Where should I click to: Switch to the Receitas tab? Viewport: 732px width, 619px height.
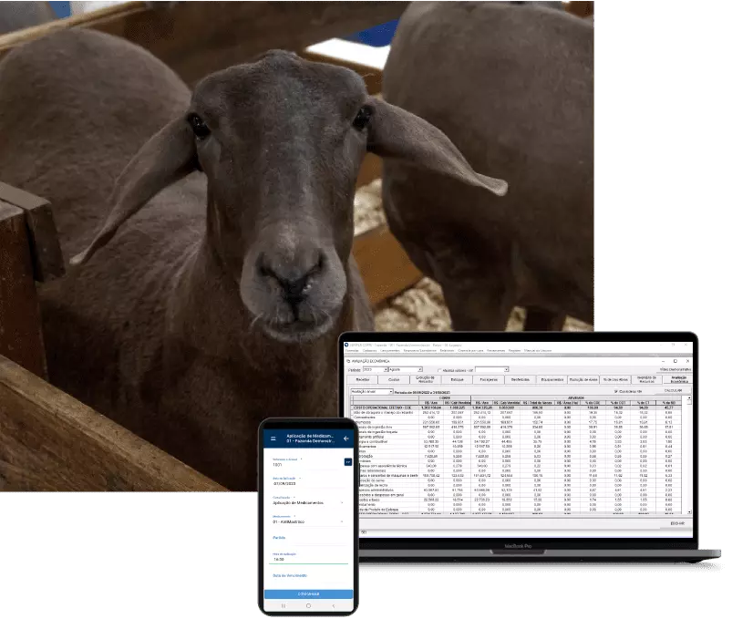363,380
